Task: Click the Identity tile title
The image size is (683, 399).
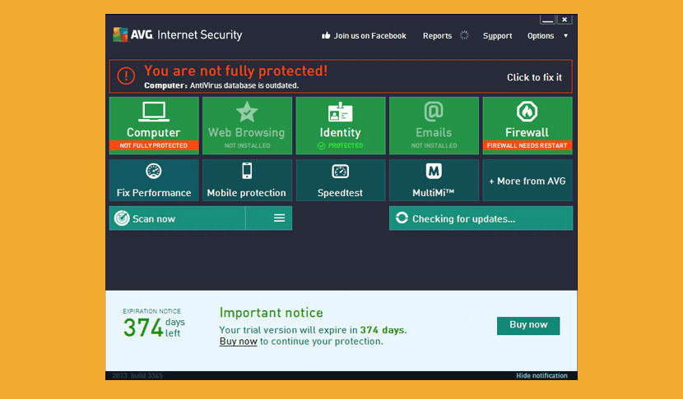Action: click(x=340, y=132)
